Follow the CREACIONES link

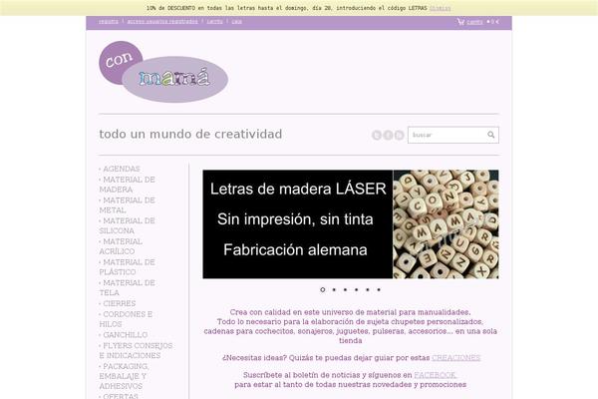[456, 358]
